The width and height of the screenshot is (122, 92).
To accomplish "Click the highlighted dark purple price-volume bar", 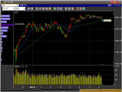I will pos(7,25).
